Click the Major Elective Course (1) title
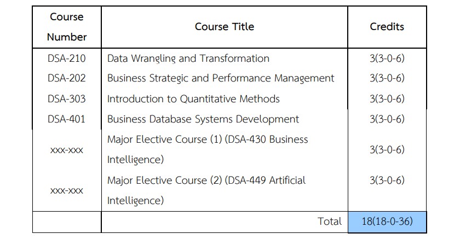This screenshot has width=460, height=245. click(x=207, y=149)
